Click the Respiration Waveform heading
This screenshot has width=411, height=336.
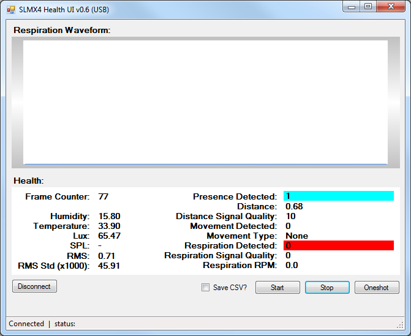coord(62,30)
